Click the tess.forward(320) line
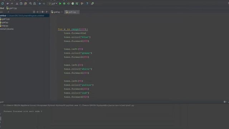 click(x=76, y=97)
